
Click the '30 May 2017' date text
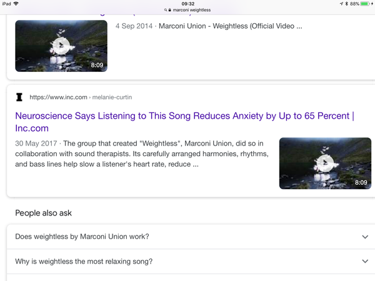coord(36,144)
